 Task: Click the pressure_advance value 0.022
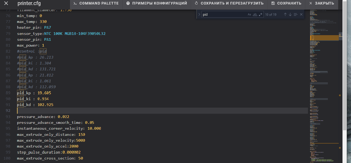pos(63,117)
